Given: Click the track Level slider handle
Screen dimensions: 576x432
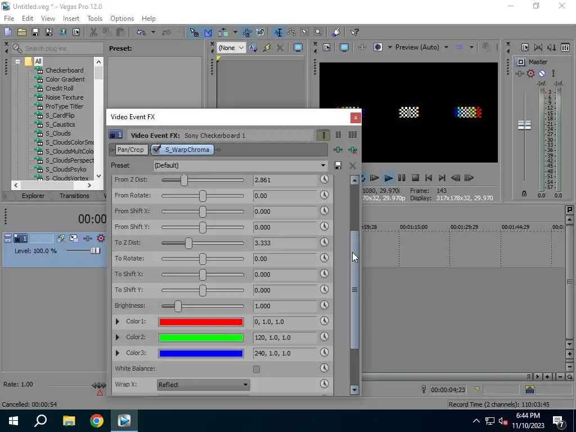Looking at the screenshot, I should (x=94, y=250).
